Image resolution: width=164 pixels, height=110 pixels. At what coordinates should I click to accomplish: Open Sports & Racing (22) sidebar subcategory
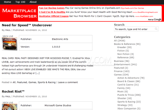click(129, 102)
